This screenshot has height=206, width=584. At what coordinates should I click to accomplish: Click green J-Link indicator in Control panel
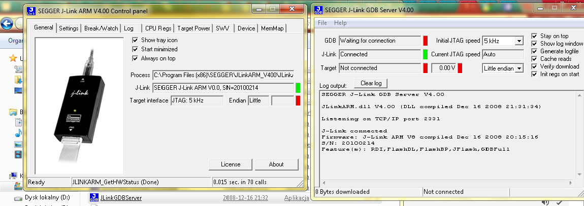click(x=298, y=88)
